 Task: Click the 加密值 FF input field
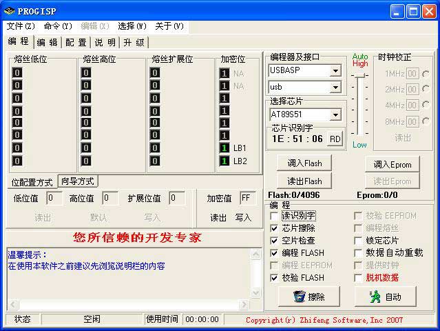[247, 199]
